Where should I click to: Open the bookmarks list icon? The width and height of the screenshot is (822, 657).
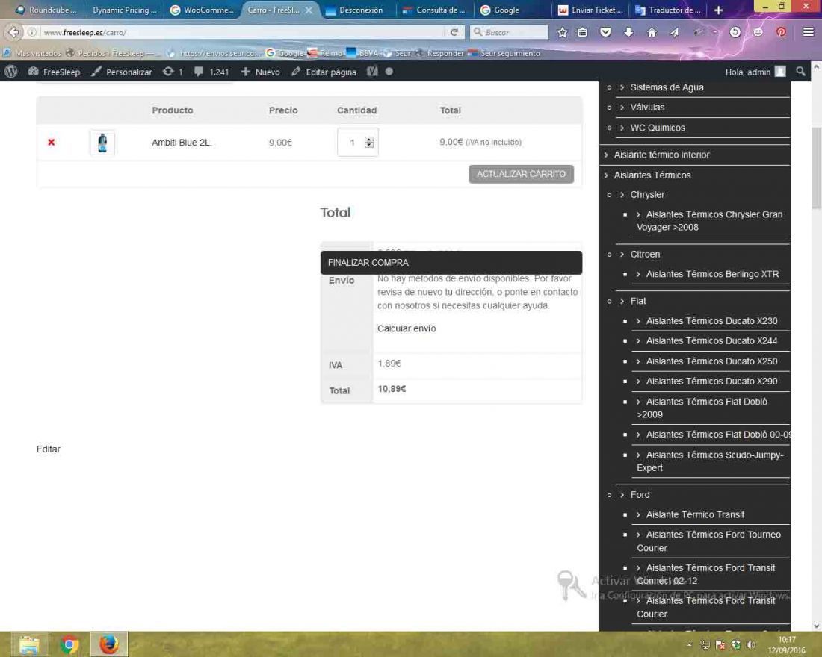click(x=582, y=33)
